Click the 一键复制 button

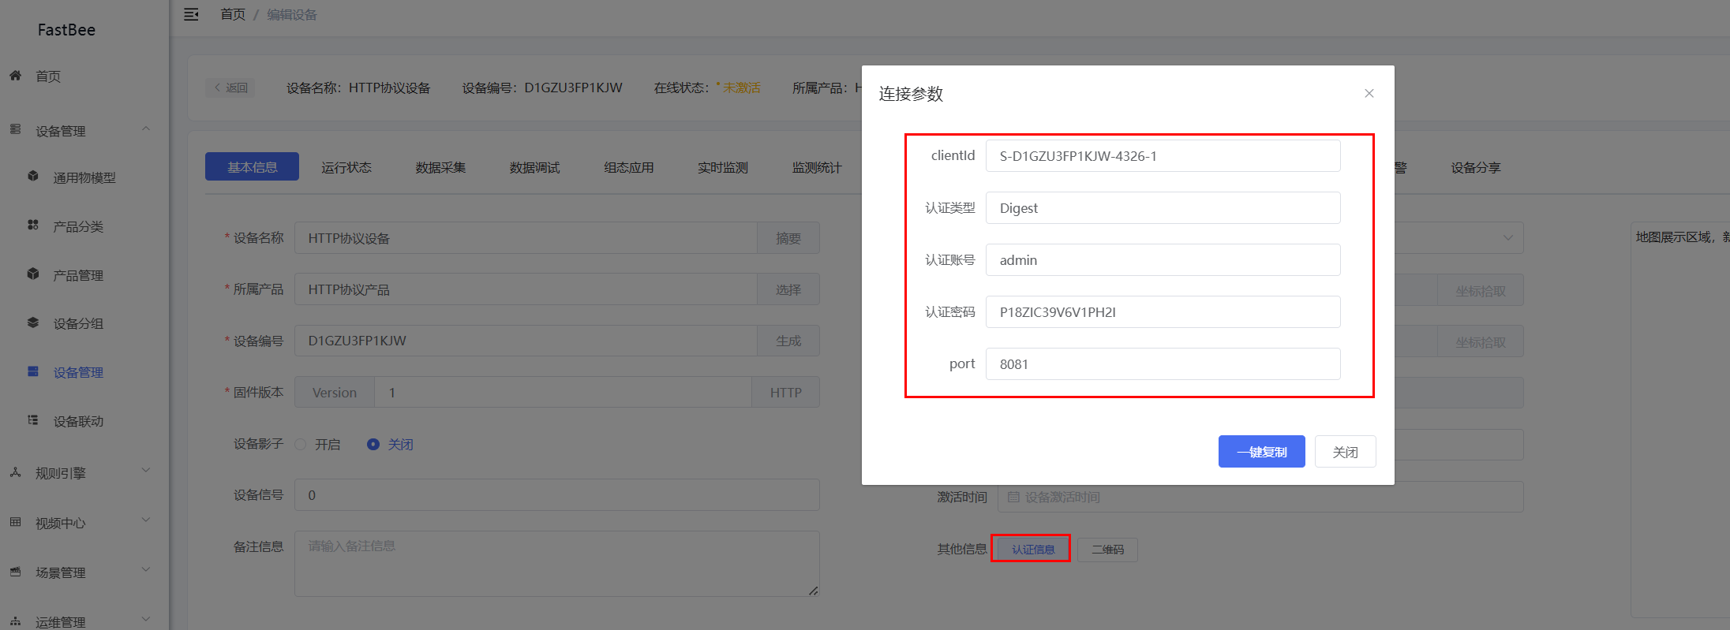[x=1261, y=452]
